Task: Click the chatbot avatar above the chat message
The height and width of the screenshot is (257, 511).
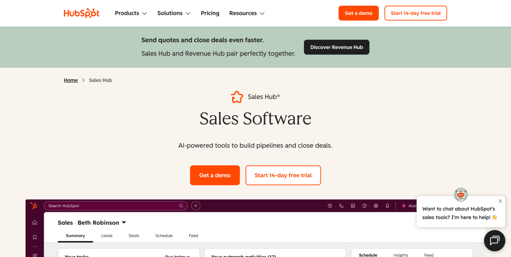Action: pos(461,195)
